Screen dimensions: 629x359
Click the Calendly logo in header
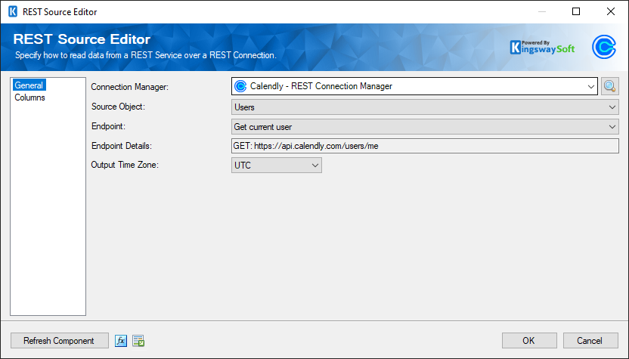(x=604, y=48)
